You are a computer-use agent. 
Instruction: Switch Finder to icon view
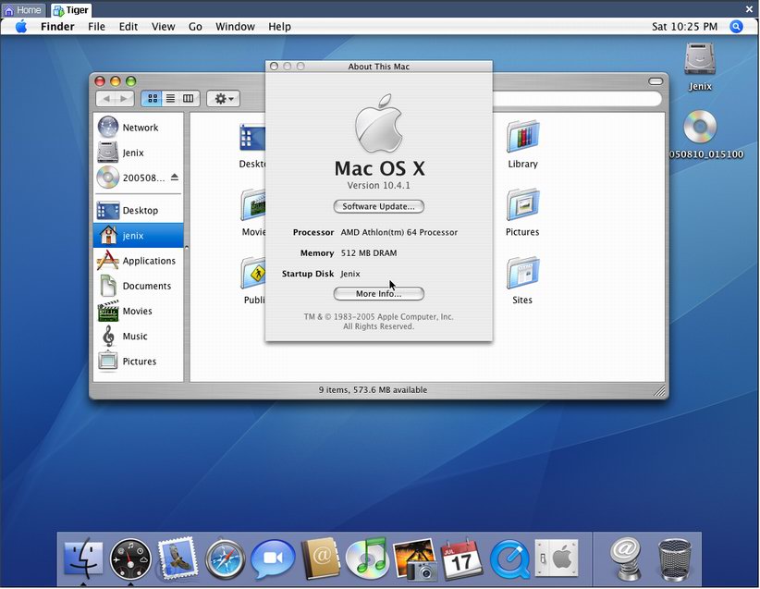coord(153,98)
